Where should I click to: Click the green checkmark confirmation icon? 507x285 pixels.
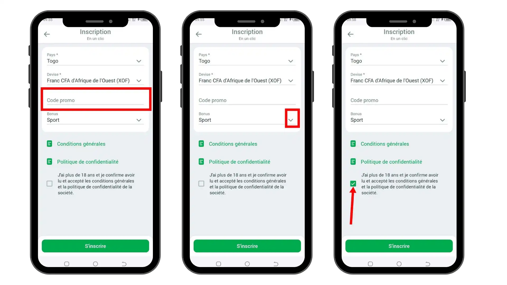tap(353, 184)
